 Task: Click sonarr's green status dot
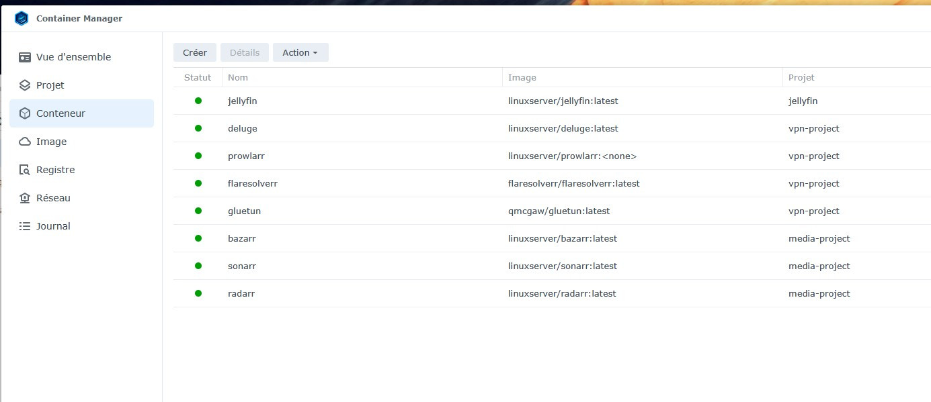pos(198,266)
